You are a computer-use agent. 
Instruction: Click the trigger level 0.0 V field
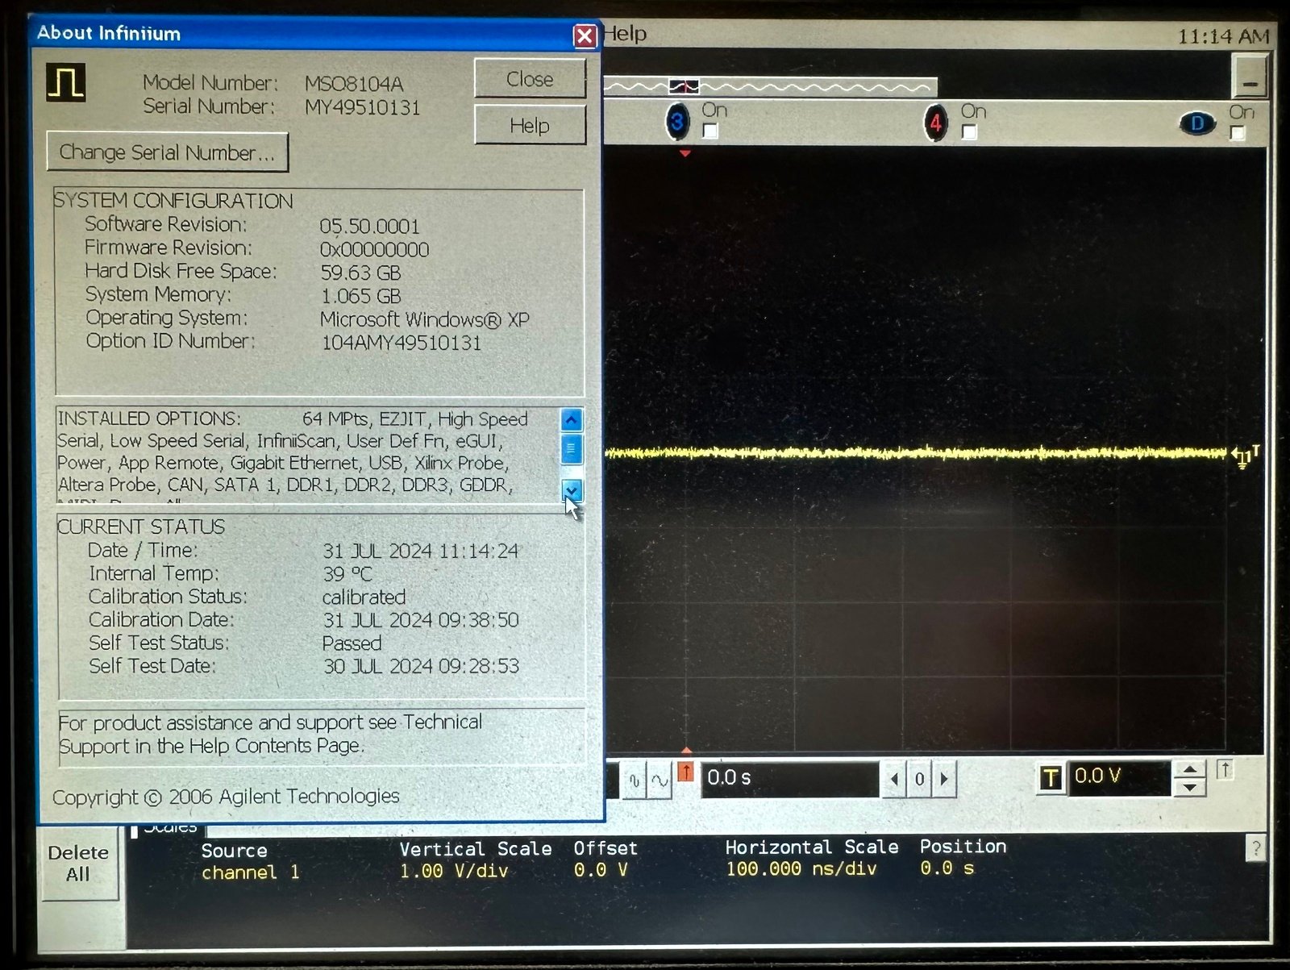1119,777
